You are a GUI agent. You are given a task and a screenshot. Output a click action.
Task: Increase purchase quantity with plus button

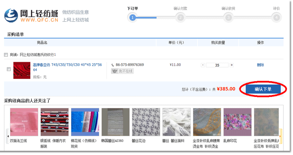[232, 65]
